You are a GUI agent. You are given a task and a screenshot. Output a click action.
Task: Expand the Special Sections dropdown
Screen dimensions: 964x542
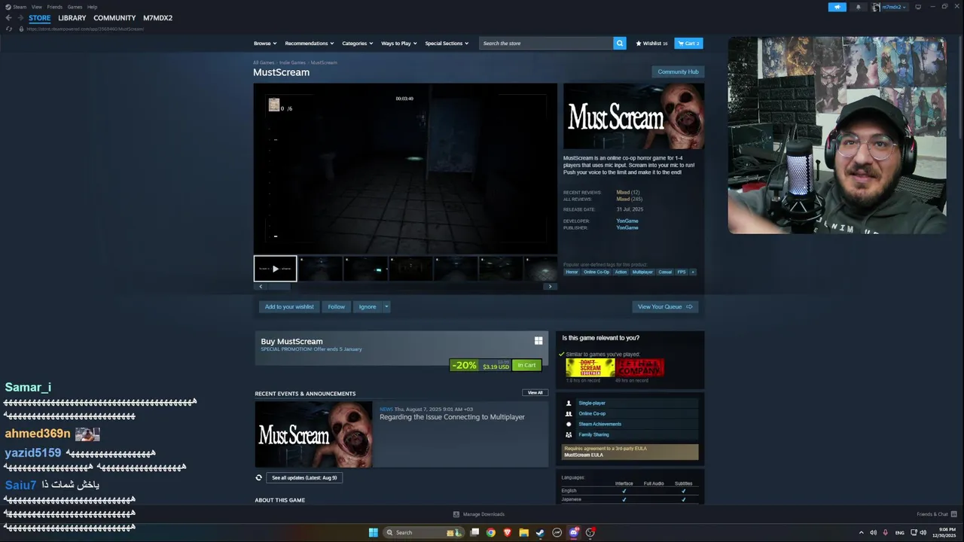tap(447, 44)
